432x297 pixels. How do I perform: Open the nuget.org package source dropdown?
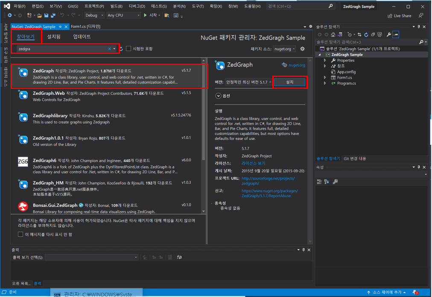point(285,49)
